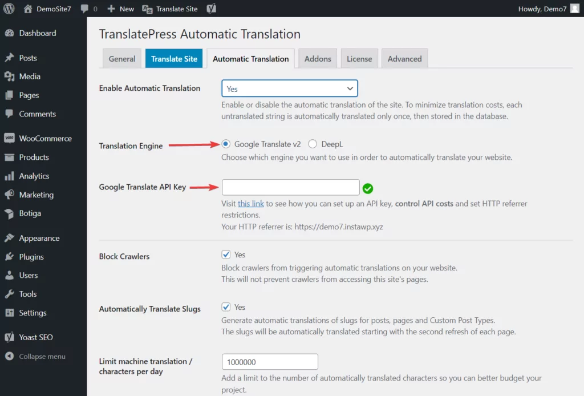The height and width of the screenshot is (396, 584).
Task: Open the Dashboard menu label
Action: pos(38,33)
